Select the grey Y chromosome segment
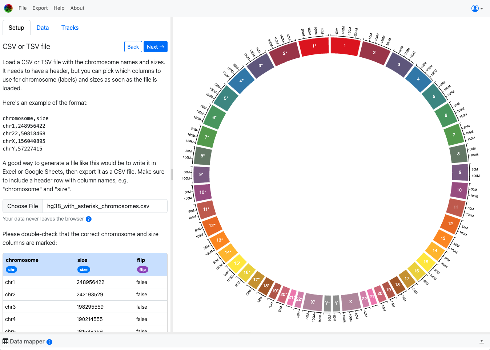 (x=336, y=303)
